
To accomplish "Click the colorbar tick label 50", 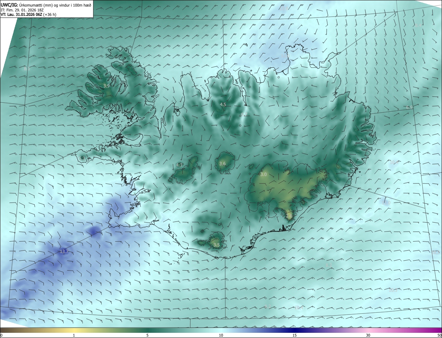I will 439,335.
